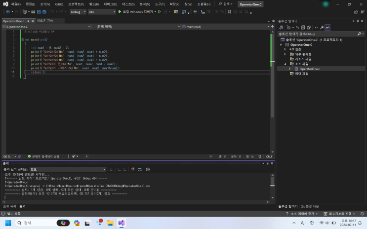
Task: Open the 100 % editor zoom control
Action: point(7,156)
